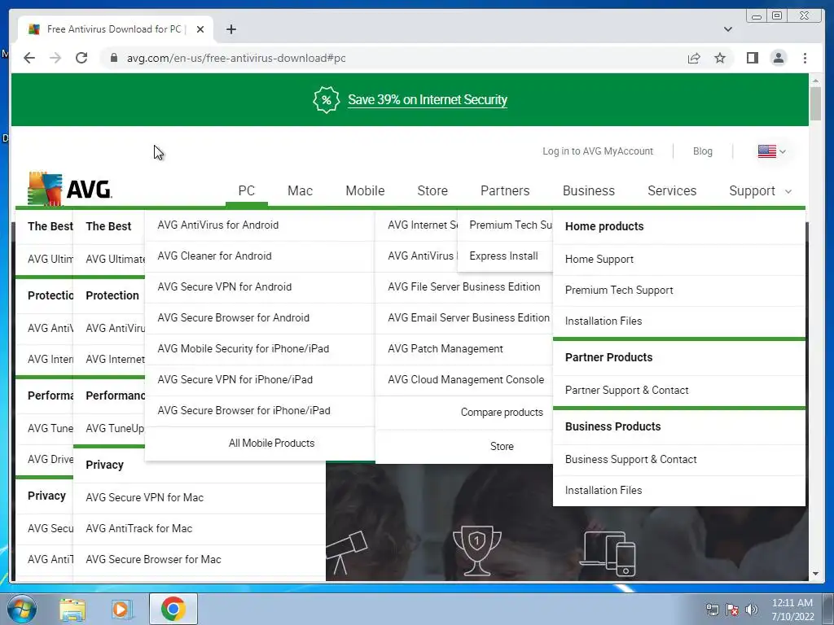This screenshot has height=625, width=834.
Task: Click Chrome icon in the taskbar
Action: [x=173, y=609]
